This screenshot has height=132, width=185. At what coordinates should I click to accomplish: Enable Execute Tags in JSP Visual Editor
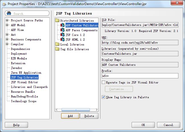pos(104,82)
